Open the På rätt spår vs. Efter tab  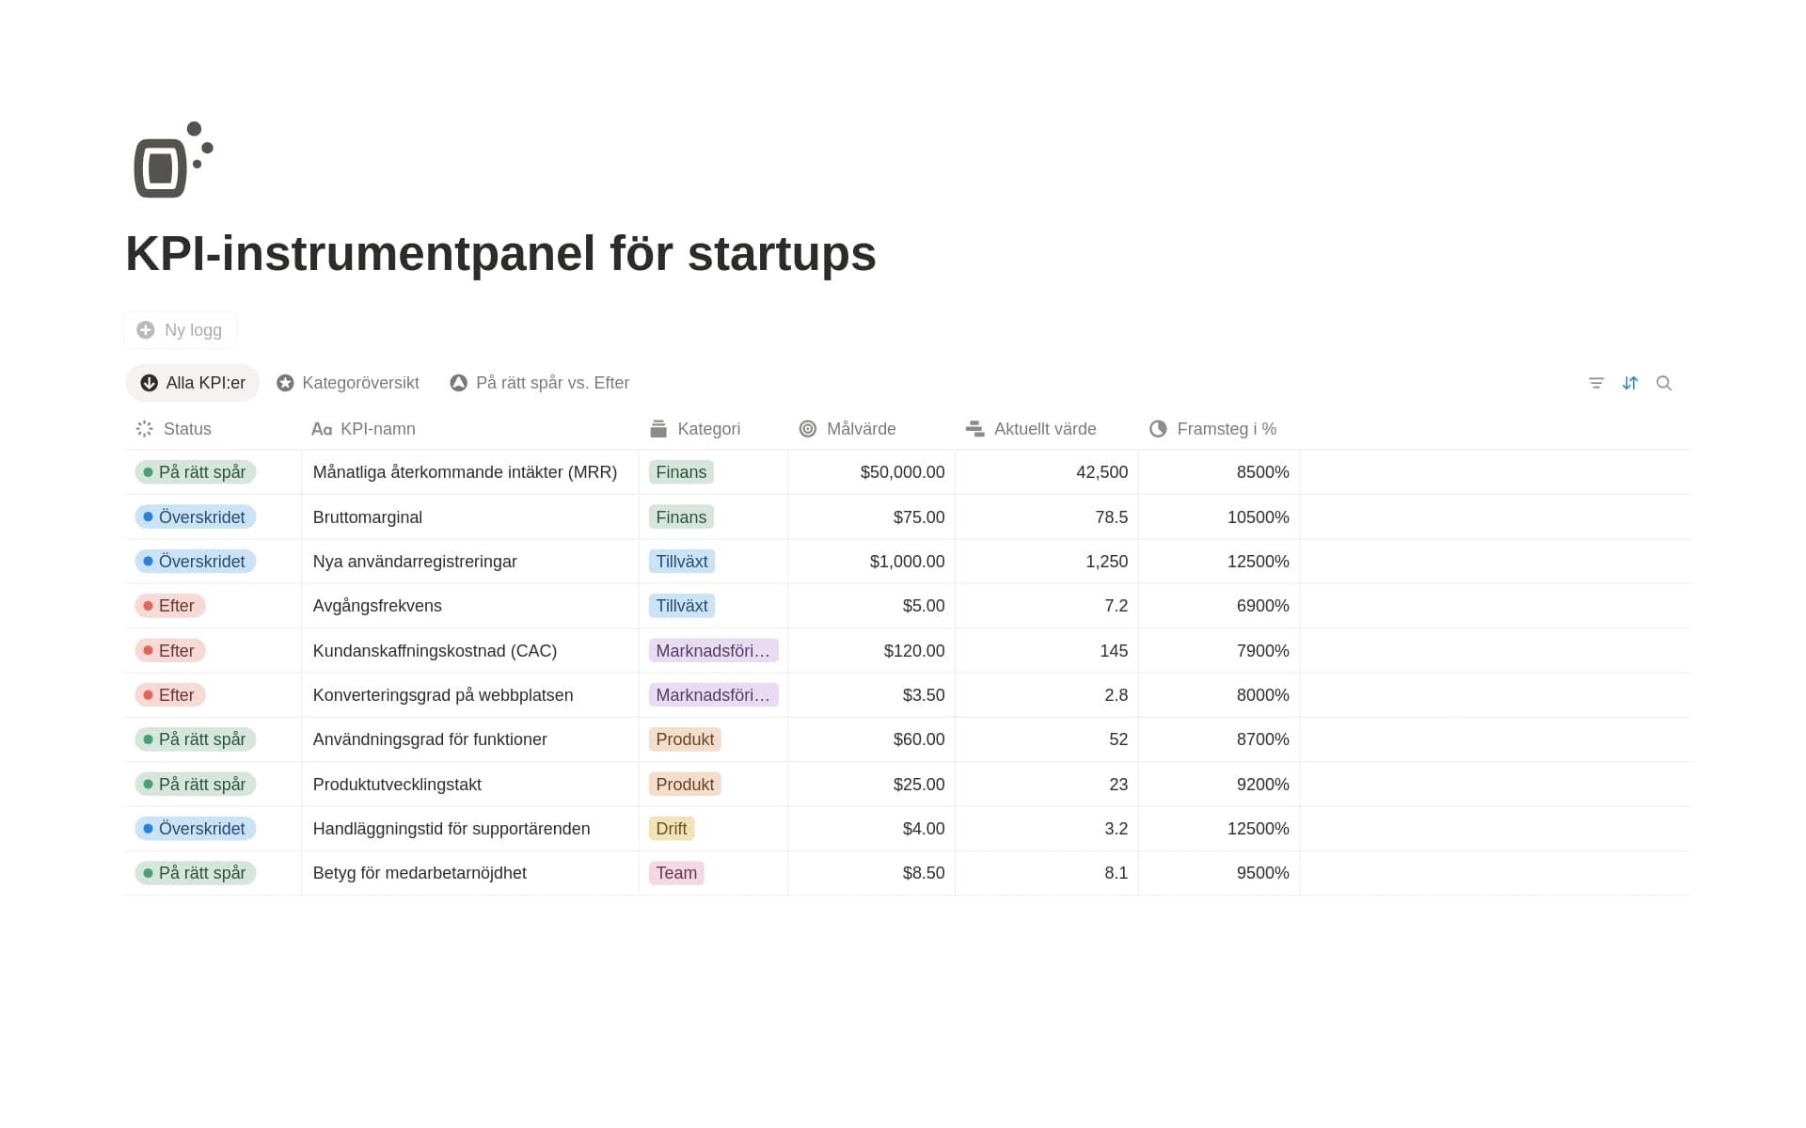[x=540, y=383]
